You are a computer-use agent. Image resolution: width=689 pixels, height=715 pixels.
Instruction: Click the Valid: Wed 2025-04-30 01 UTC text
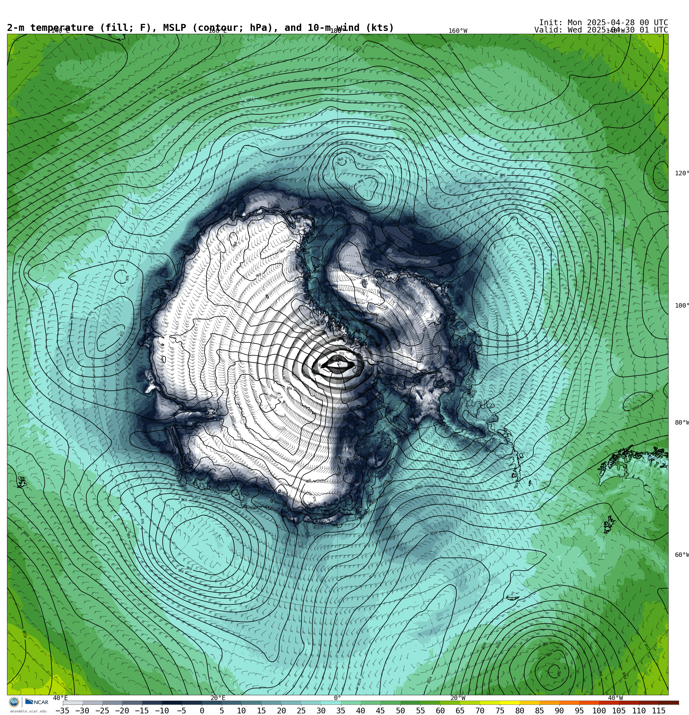click(x=601, y=30)
